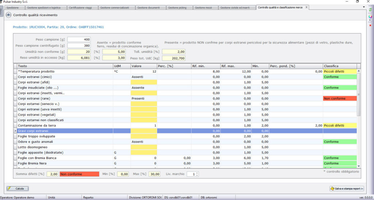The height and width of the screenshot is (200, 374).
Task: Click the red X icon in right sidebar
Action: pyautogui.click(x=370, y=25)
